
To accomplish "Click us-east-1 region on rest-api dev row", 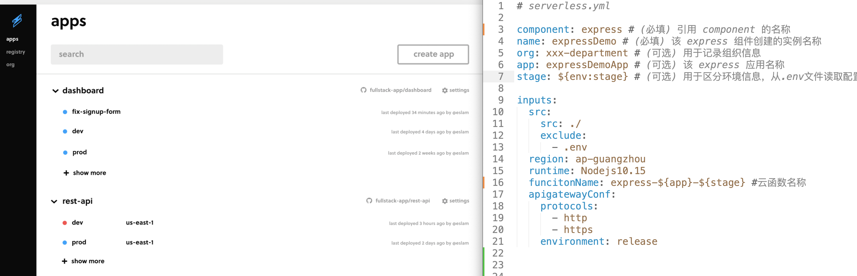I will pyautogui.click(x=140, y=222).
